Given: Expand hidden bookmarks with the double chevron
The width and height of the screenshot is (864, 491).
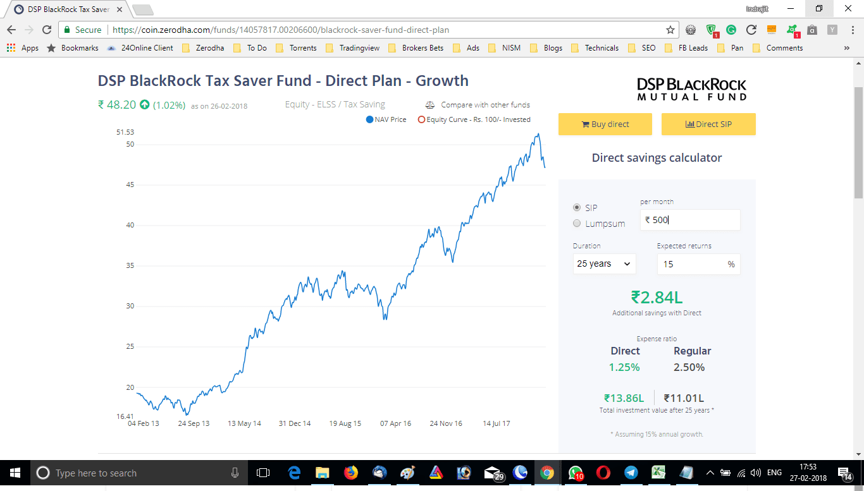Looking at the screenshot, I should point(847,47).
